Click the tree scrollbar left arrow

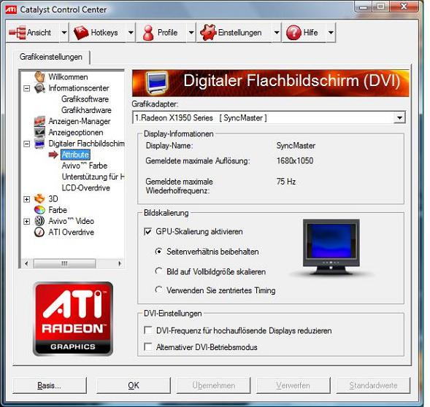coord(26,263)
